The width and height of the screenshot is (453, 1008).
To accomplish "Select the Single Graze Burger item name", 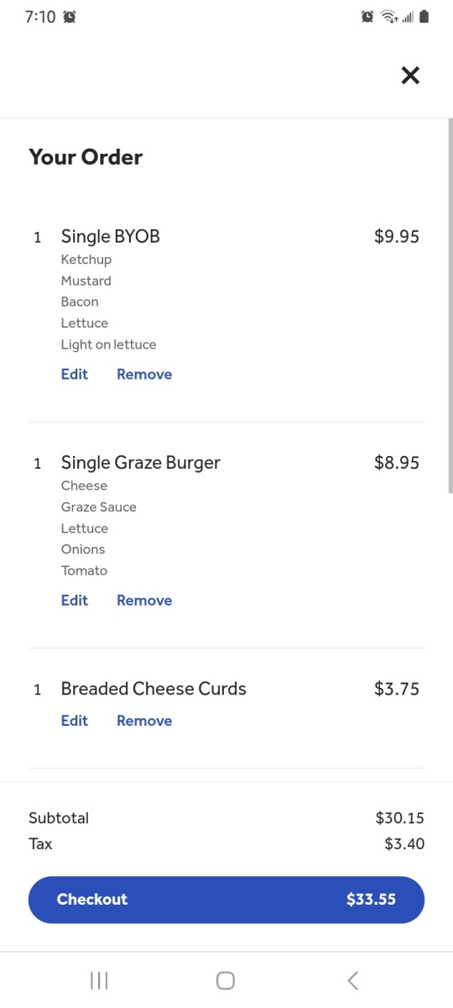I will click(x=141, y=463).
